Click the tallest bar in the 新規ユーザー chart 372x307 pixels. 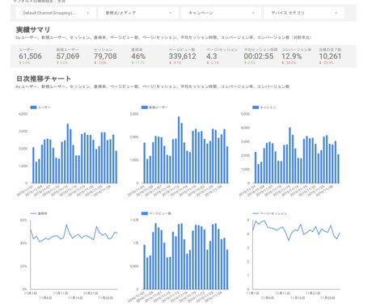(x=179, y=149)
